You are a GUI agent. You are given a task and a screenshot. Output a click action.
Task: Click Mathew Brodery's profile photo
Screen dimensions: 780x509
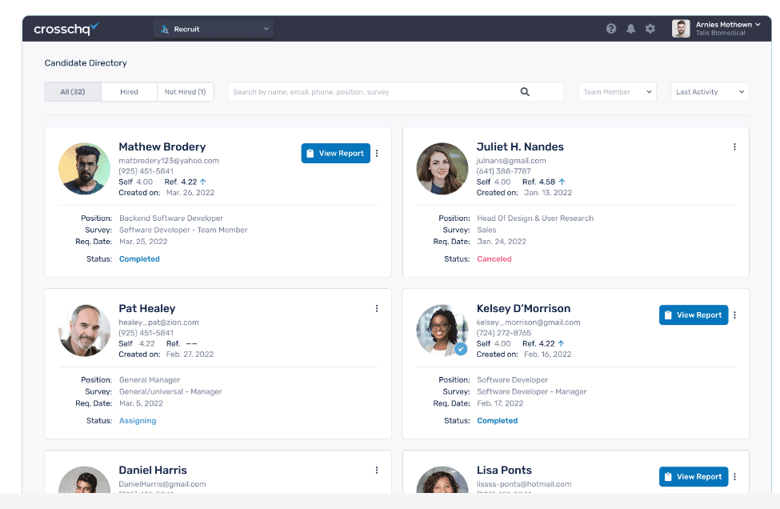(x=84, y=169)
